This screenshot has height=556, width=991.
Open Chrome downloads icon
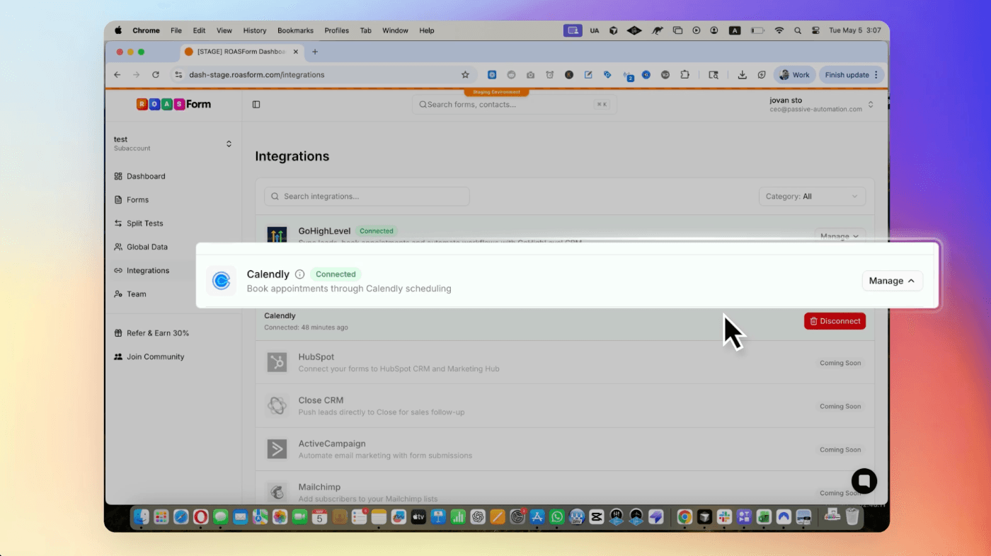click(742, 74)
